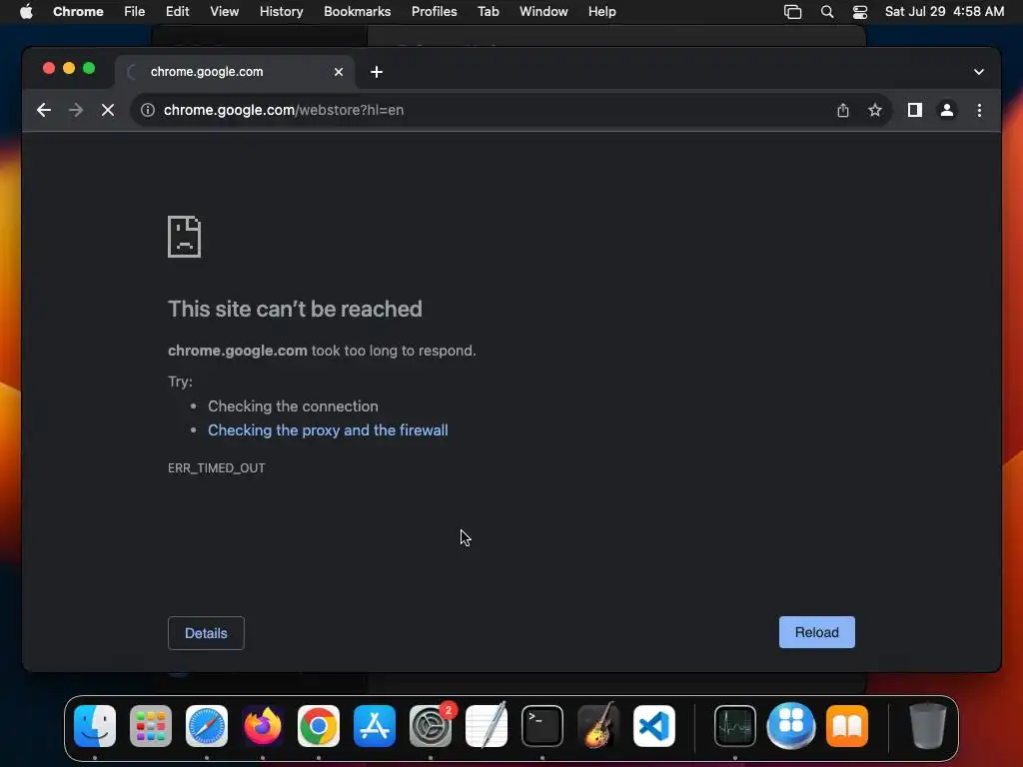Launch Firefox from the Dock

263,726
